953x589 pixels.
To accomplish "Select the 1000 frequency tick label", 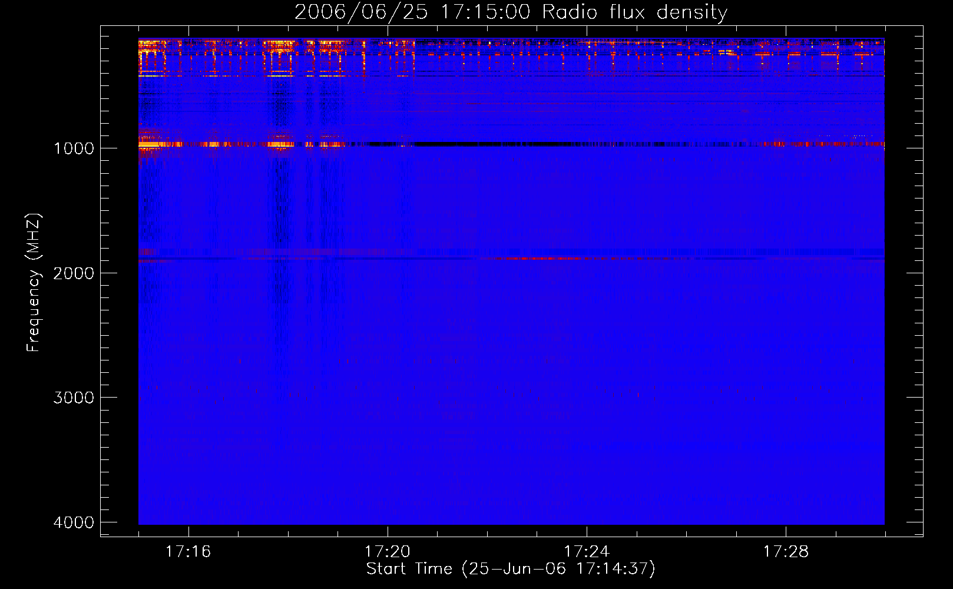I will click(74, 148).
